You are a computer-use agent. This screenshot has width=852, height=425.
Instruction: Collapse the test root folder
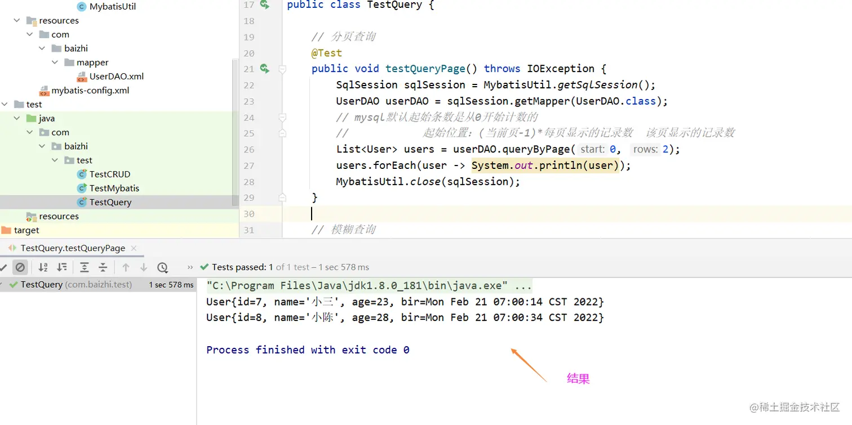pos(5,104)
